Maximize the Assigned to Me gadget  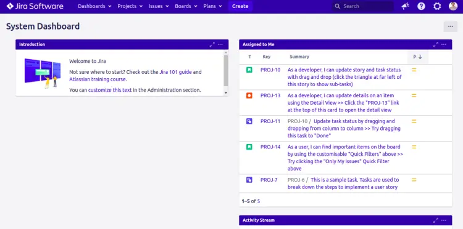[436, 44]
